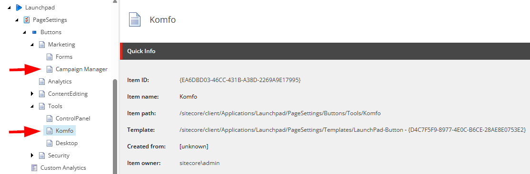Expand the Security tree node
This screenshot has width=530, height=174.
point(32,155)
